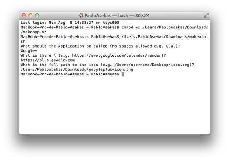
Task: Click the home folder proxy icon in title
Action: 81,15
